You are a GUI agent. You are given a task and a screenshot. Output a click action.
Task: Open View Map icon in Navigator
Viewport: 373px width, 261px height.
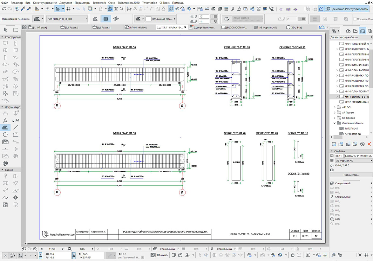[356, 31]
